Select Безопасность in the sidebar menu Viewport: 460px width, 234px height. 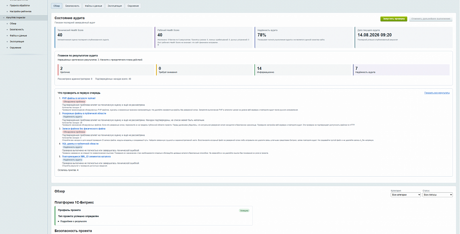(17, 30)
